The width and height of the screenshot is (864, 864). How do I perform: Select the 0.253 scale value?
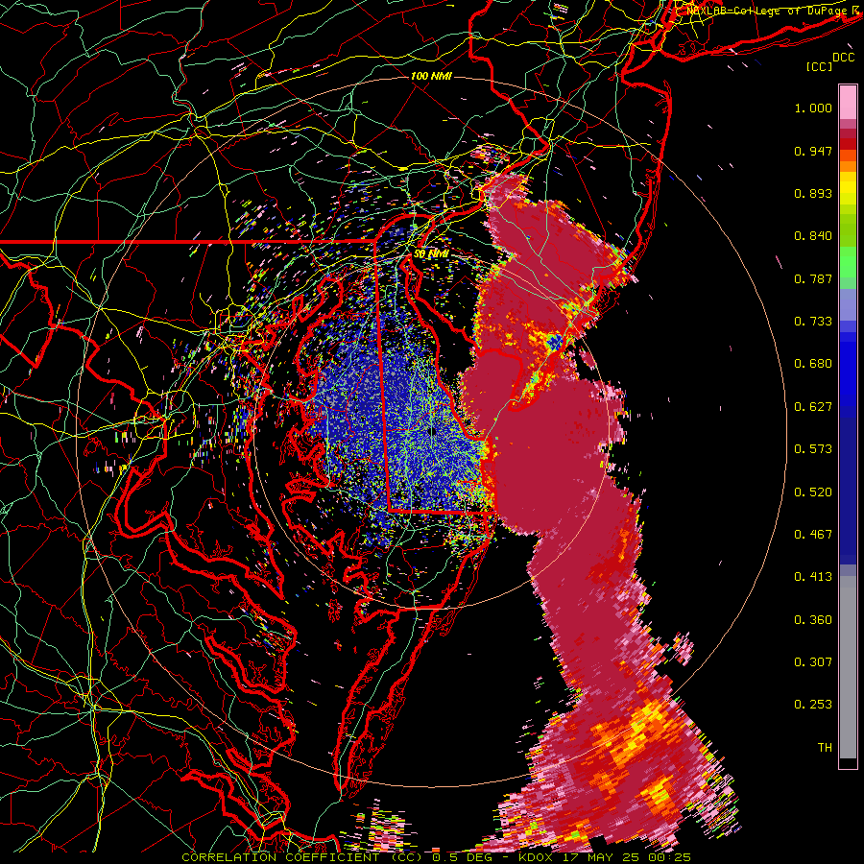(x=813, y=705)
